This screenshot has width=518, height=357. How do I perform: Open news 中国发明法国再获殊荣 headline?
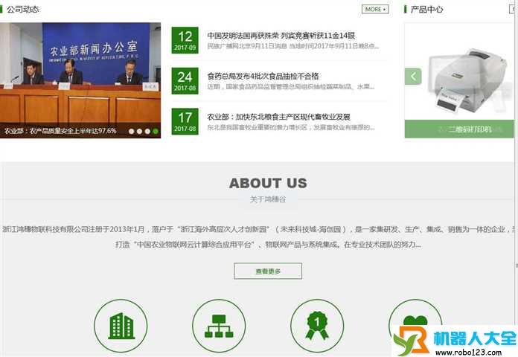click(281, 36)
